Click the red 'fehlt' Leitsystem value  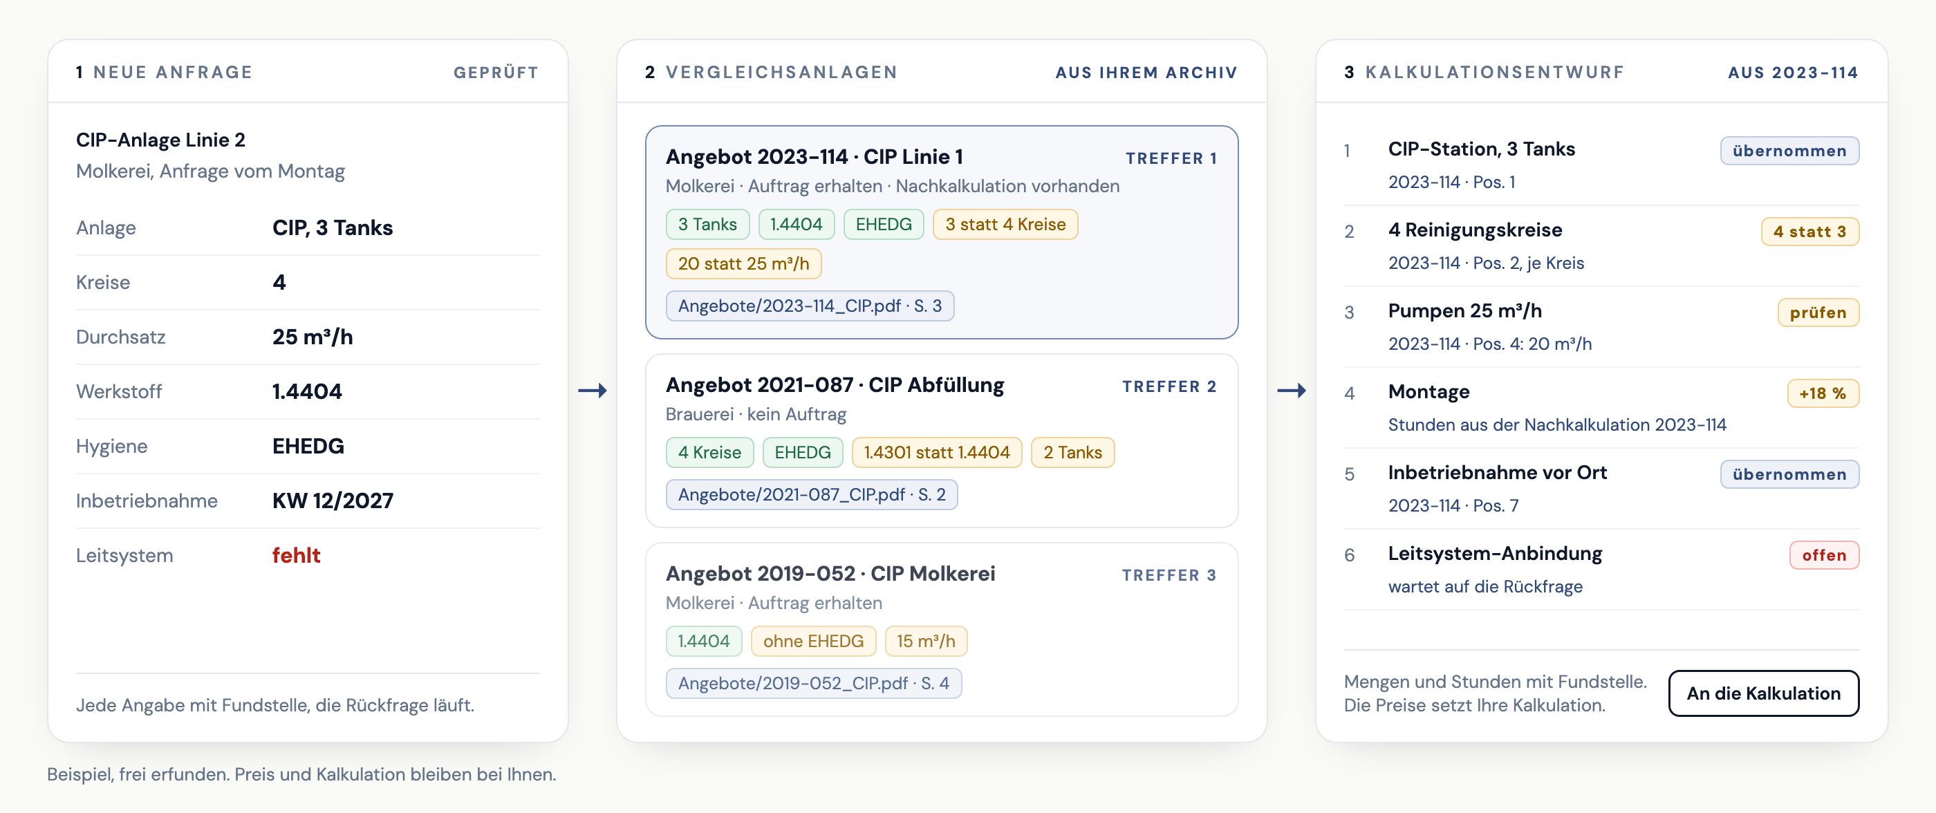296,555
